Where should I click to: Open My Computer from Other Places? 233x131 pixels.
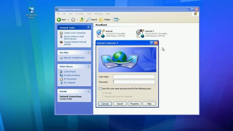click(70, 83)
